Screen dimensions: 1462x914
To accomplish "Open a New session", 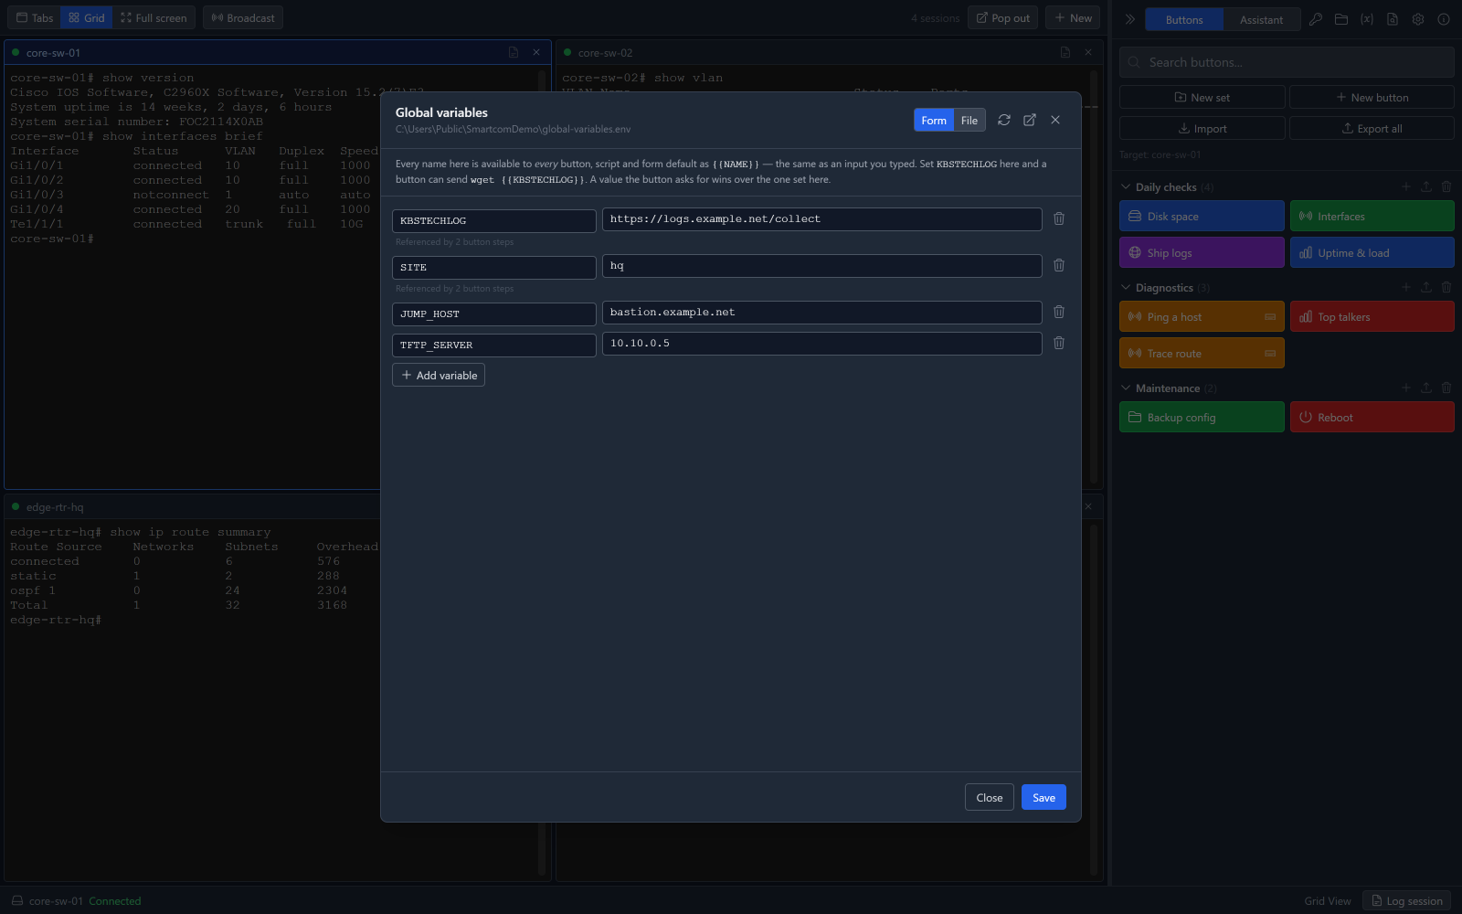I will coord(1073,17).
